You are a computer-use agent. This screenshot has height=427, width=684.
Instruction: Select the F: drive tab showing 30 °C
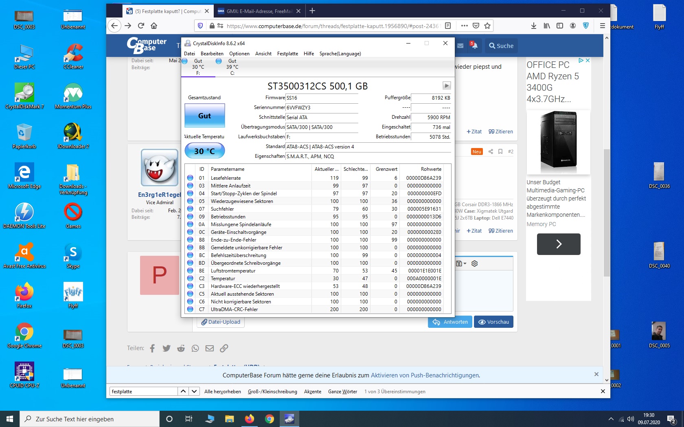pos(198,67)
